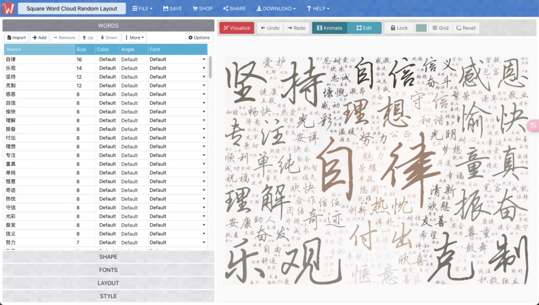Open the More dropdown
The width and height of the screenshot is (539, 305).
point(134,37)
